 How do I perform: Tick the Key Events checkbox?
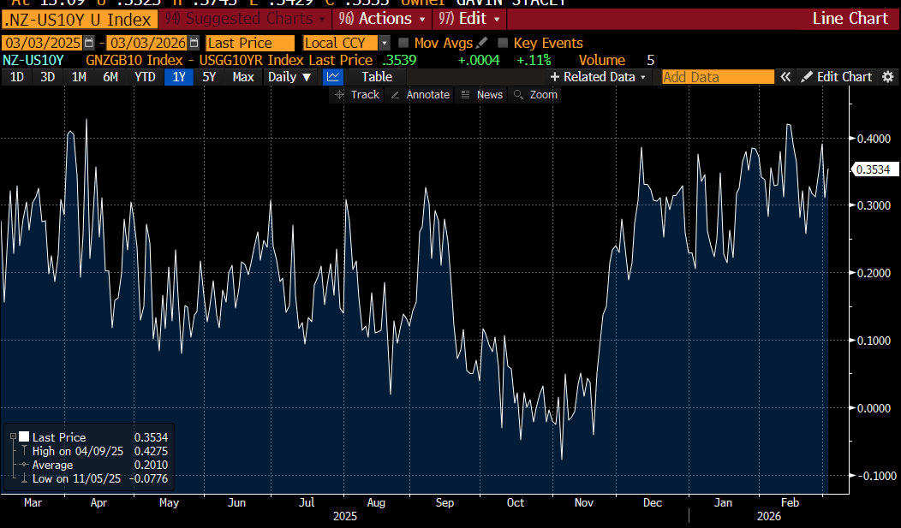tap(503, 43)
